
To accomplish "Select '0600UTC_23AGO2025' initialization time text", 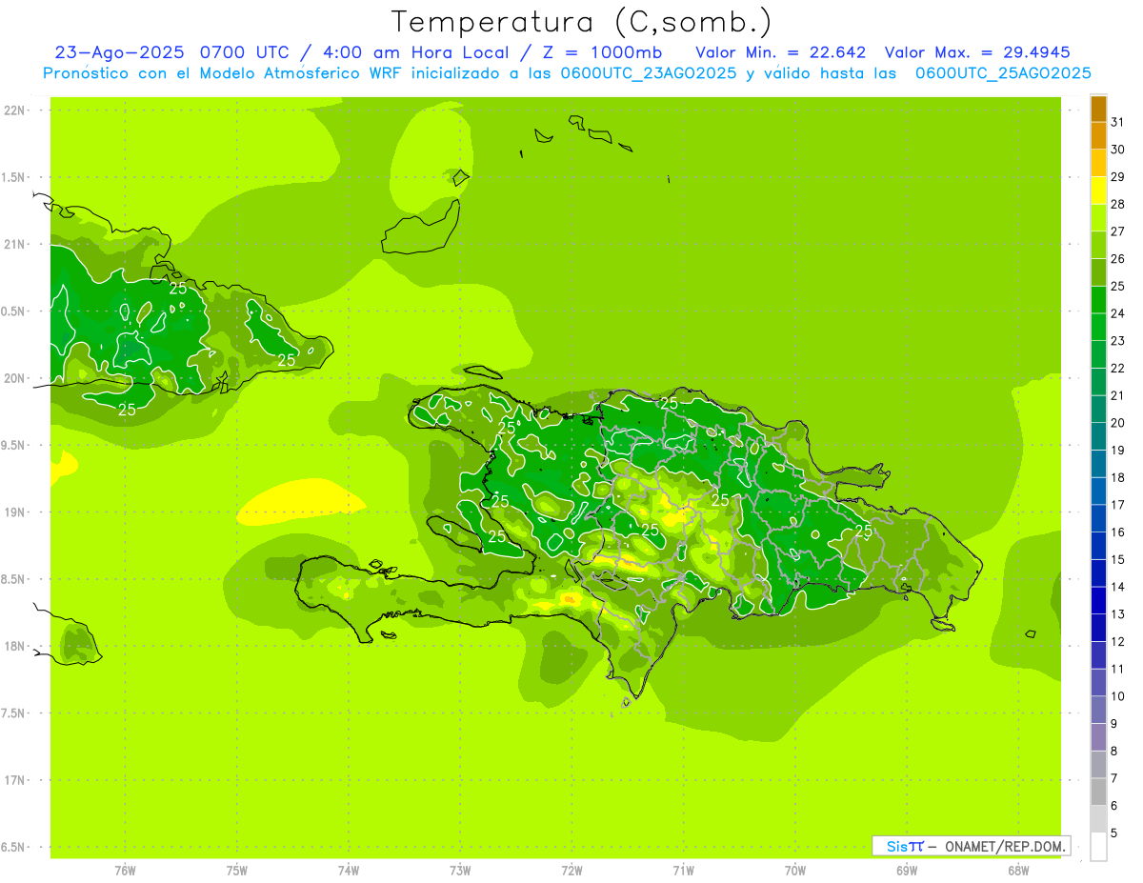I will [x=649, y=73].
